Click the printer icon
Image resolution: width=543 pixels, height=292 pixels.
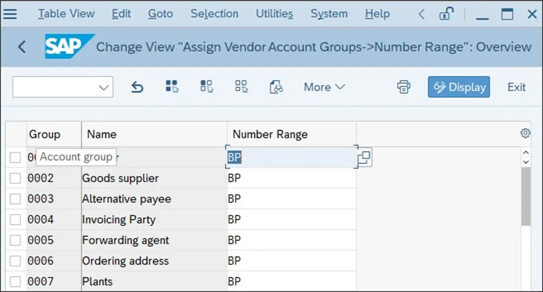pos(404,87)
